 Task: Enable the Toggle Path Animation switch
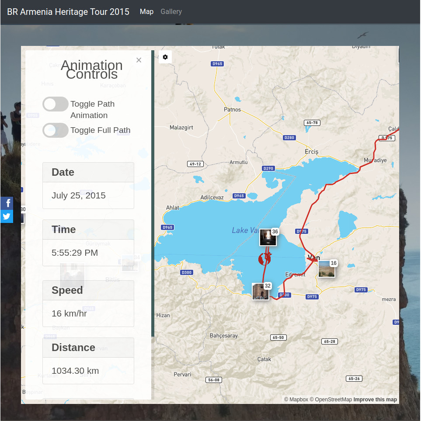[56, 104]
